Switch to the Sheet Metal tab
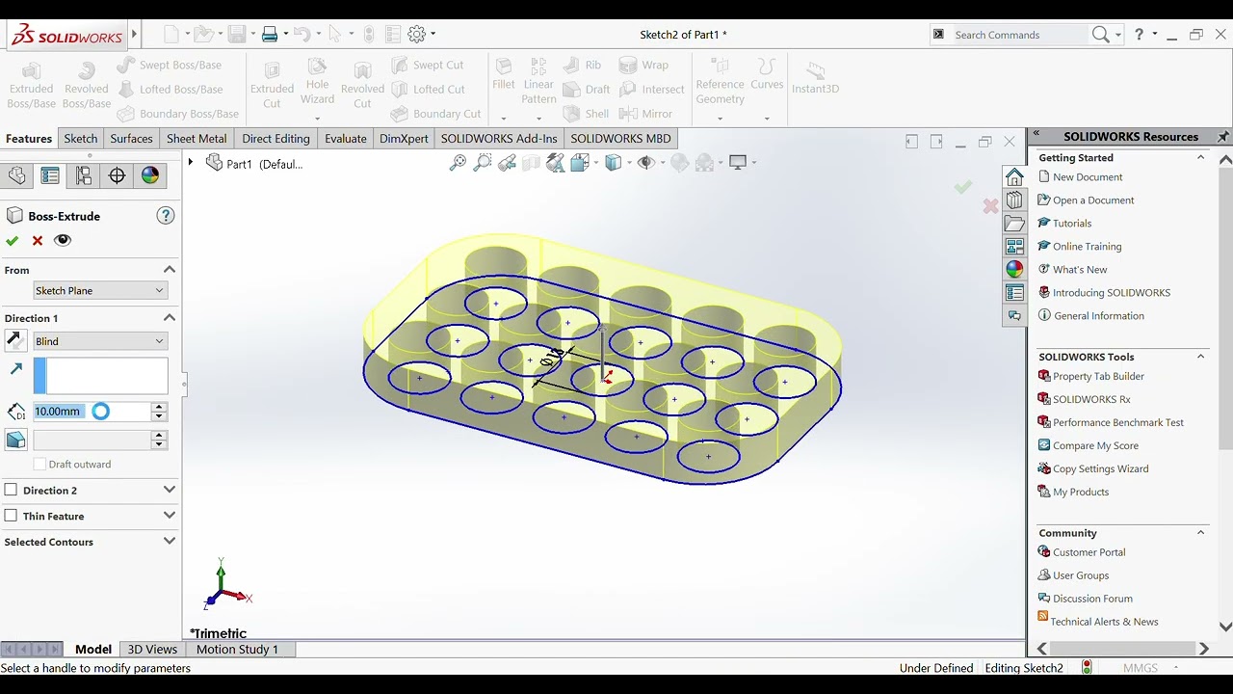 [197, 139]
